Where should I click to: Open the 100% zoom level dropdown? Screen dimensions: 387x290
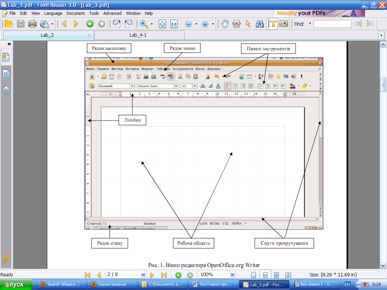coord(232,275)
